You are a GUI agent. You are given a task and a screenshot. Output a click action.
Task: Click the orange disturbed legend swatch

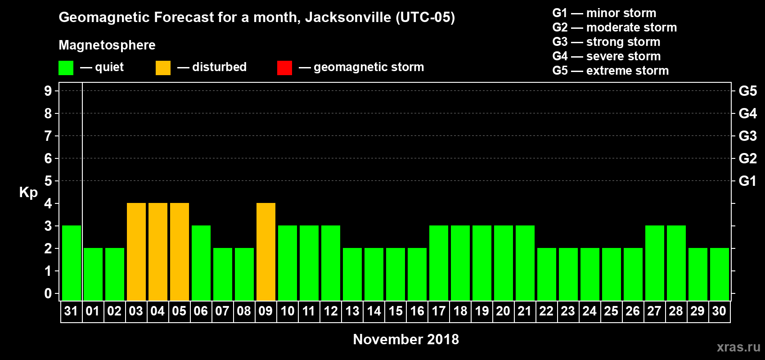(x=163, y=68)
